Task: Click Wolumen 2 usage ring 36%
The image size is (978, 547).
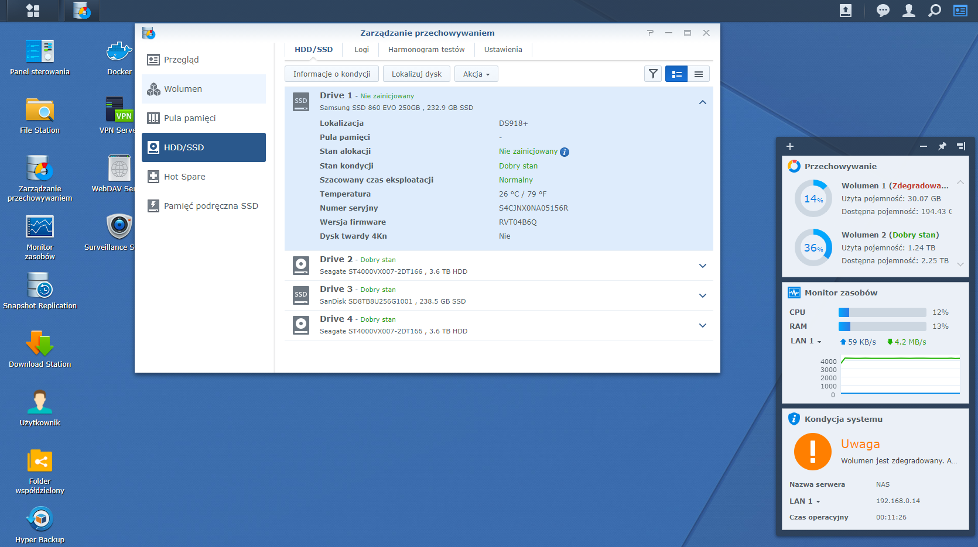Action: (x=813, y=247)
